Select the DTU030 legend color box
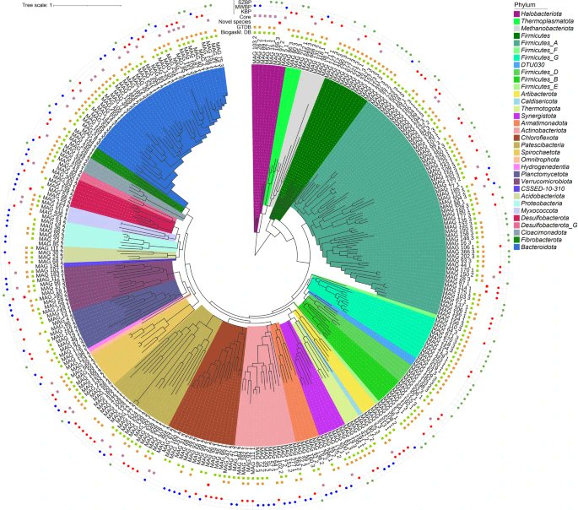 516,65
